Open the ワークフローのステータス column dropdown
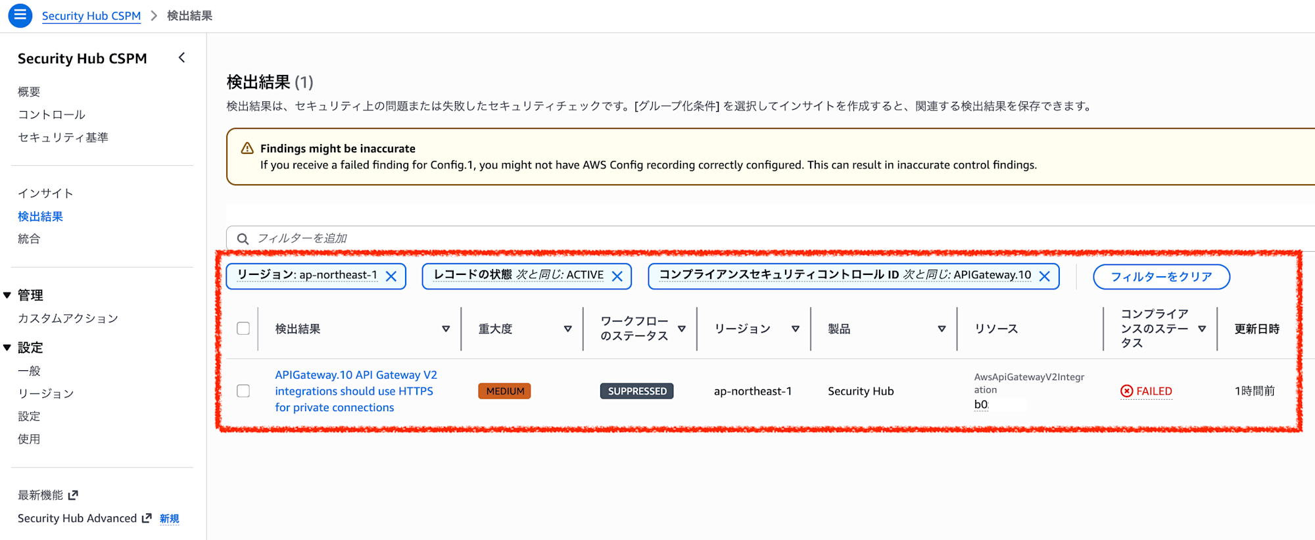This screenshot has height=540, width=1315. coord(682,329)
